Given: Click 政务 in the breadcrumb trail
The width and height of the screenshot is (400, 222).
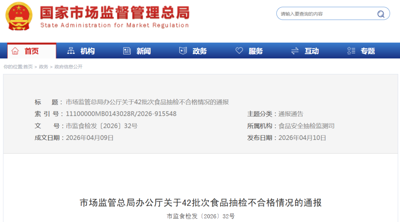Looking at the screenshot, I should 43,67.
